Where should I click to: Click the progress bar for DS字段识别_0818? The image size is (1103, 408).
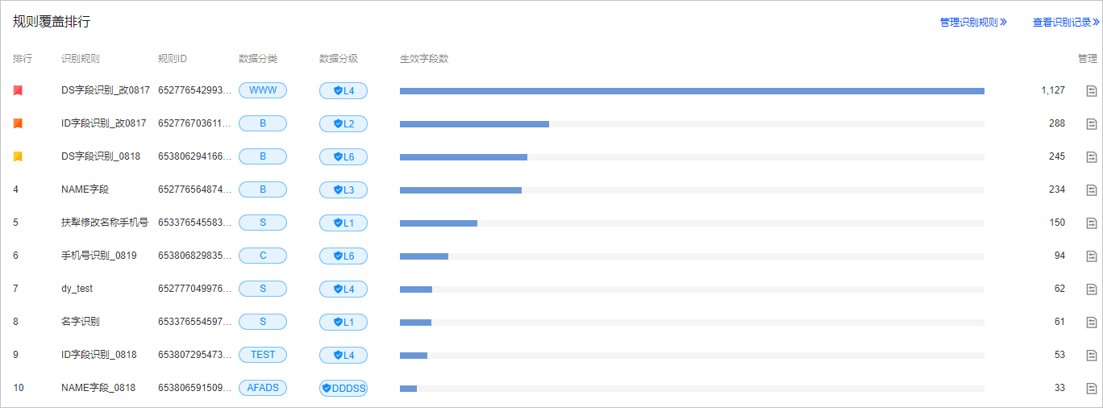[x=692, y=156]
